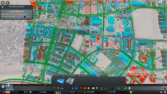Click the date display in bottom bar
The height and width of the screenshot is (94, 167).
14,92
